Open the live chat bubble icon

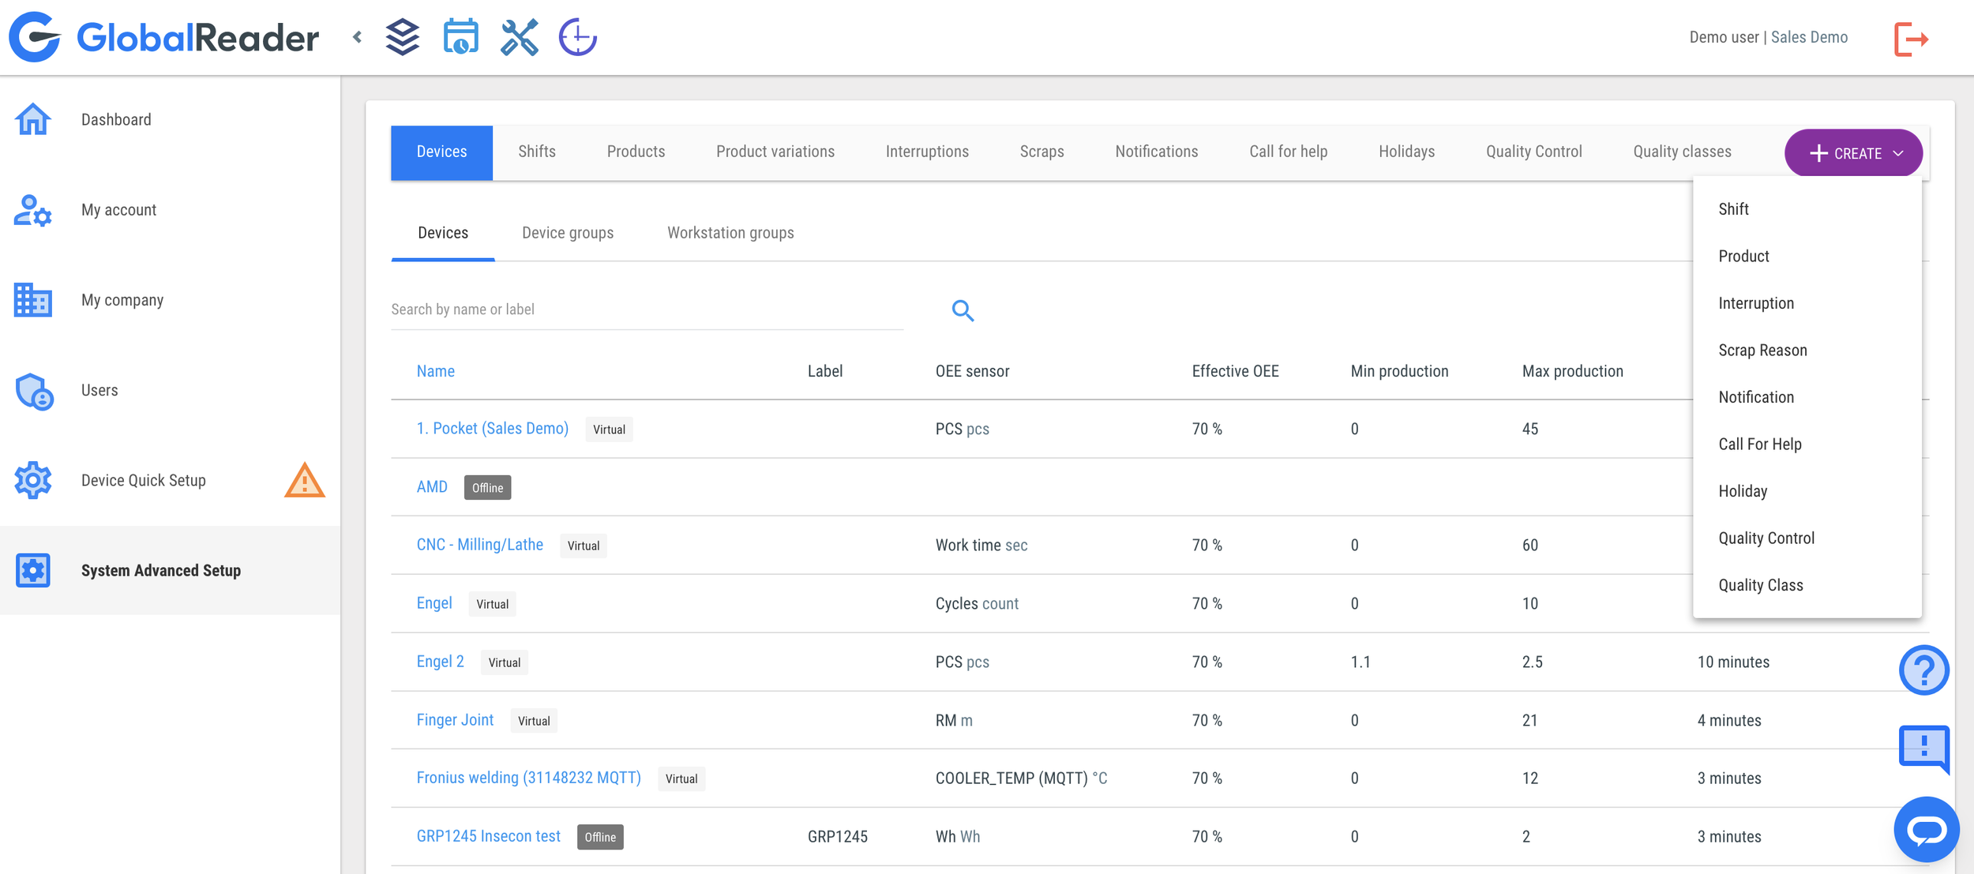pyautogui.click(x=1926, y=830)
